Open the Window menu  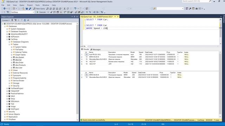pos(46,5)
